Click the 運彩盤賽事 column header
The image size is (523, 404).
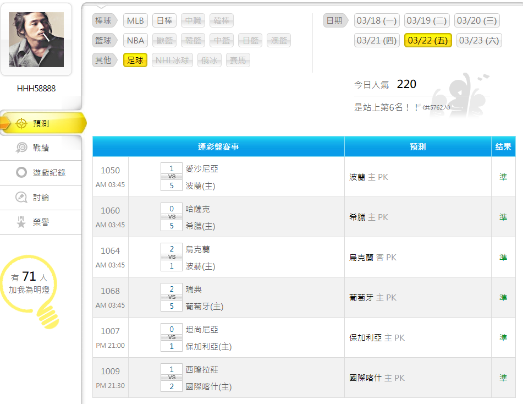[x=218, y=147]
